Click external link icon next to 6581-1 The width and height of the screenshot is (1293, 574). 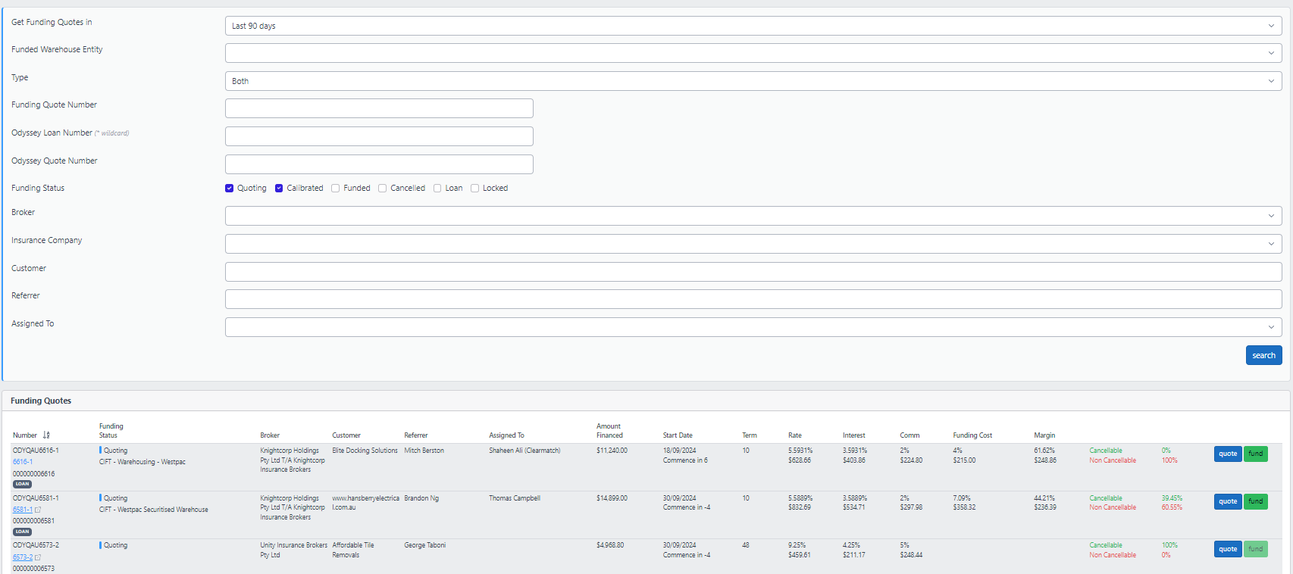tap(38, 510)
